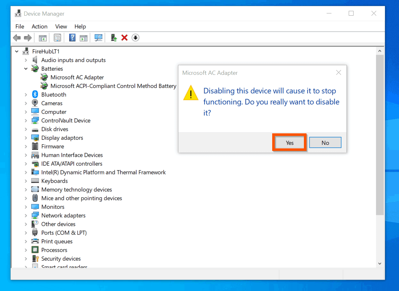Collapse the Batteries category

(x=26, y=68)
